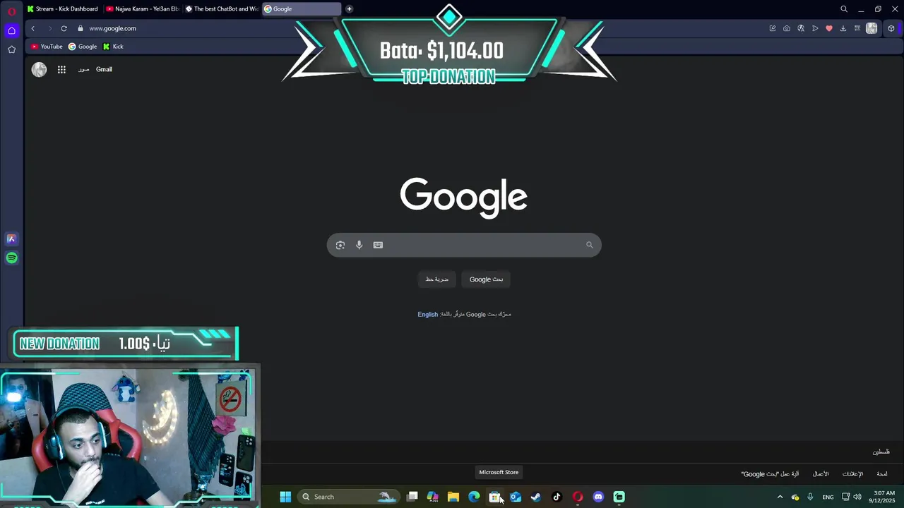Take a snapshot with the camera icon
The height and width of the screenshot is (508, 904).
[787, 28]
